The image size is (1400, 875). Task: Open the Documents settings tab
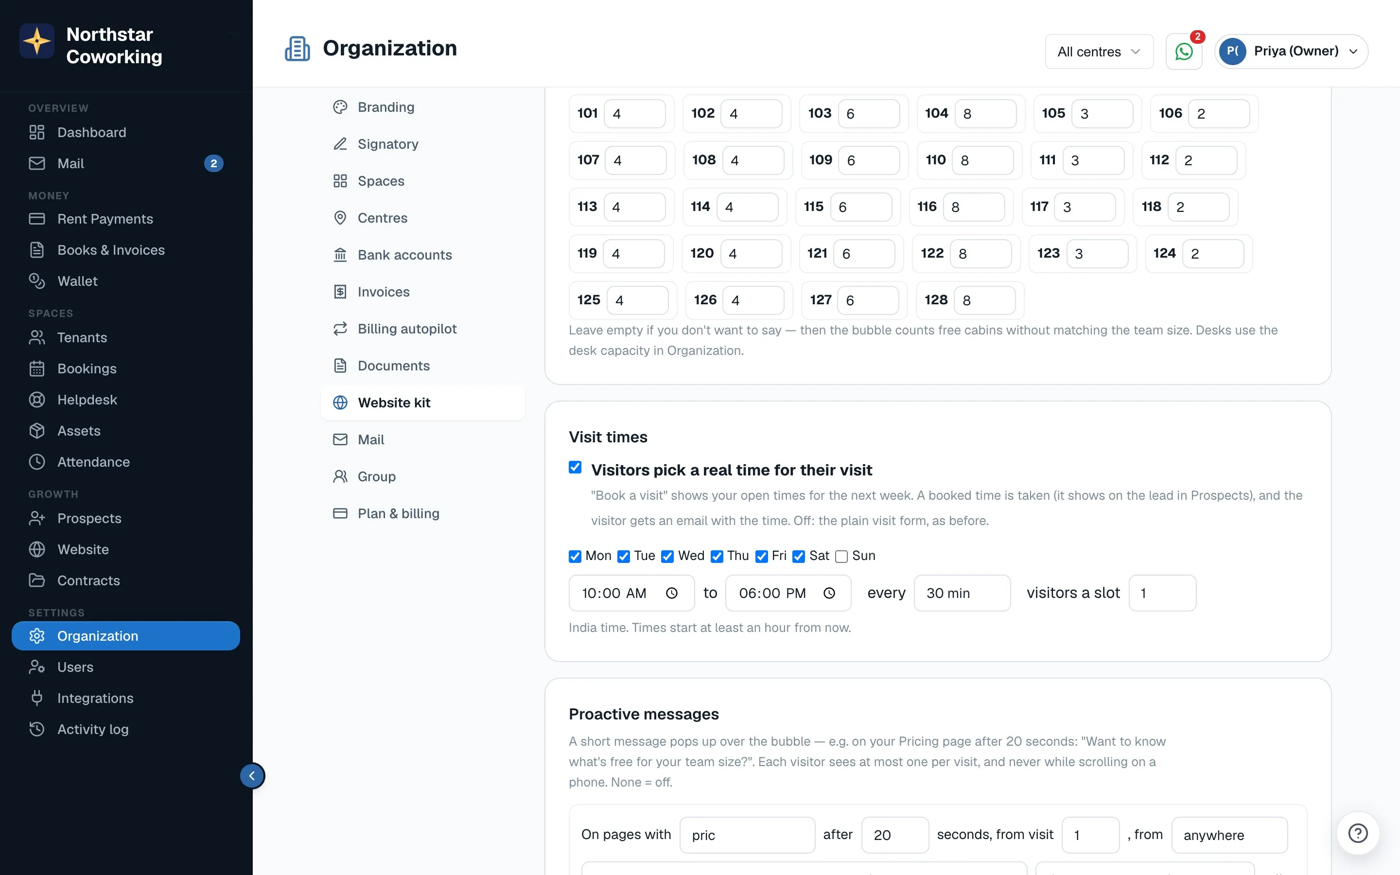pyautogui.click(x=423, y=366)
